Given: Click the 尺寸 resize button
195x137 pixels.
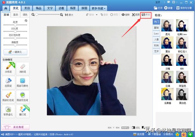Looking at the screenshot, I should [146, 15].
